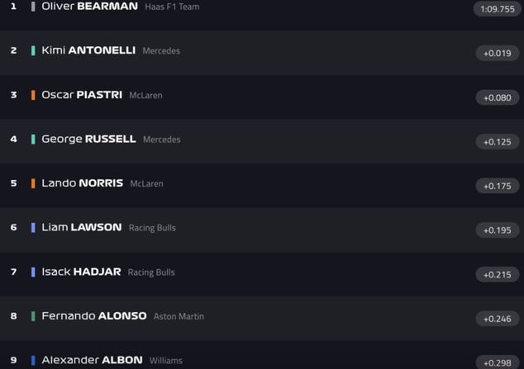Click the Haas F1 Team label
Screen dimensions: 524x369
[x=172, y=7]
